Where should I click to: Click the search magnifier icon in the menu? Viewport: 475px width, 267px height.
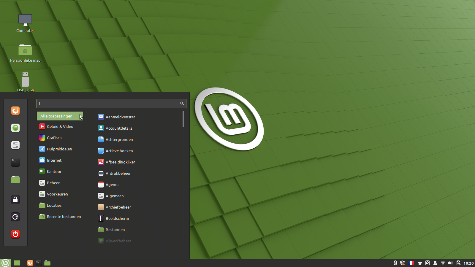click(182, 103)
